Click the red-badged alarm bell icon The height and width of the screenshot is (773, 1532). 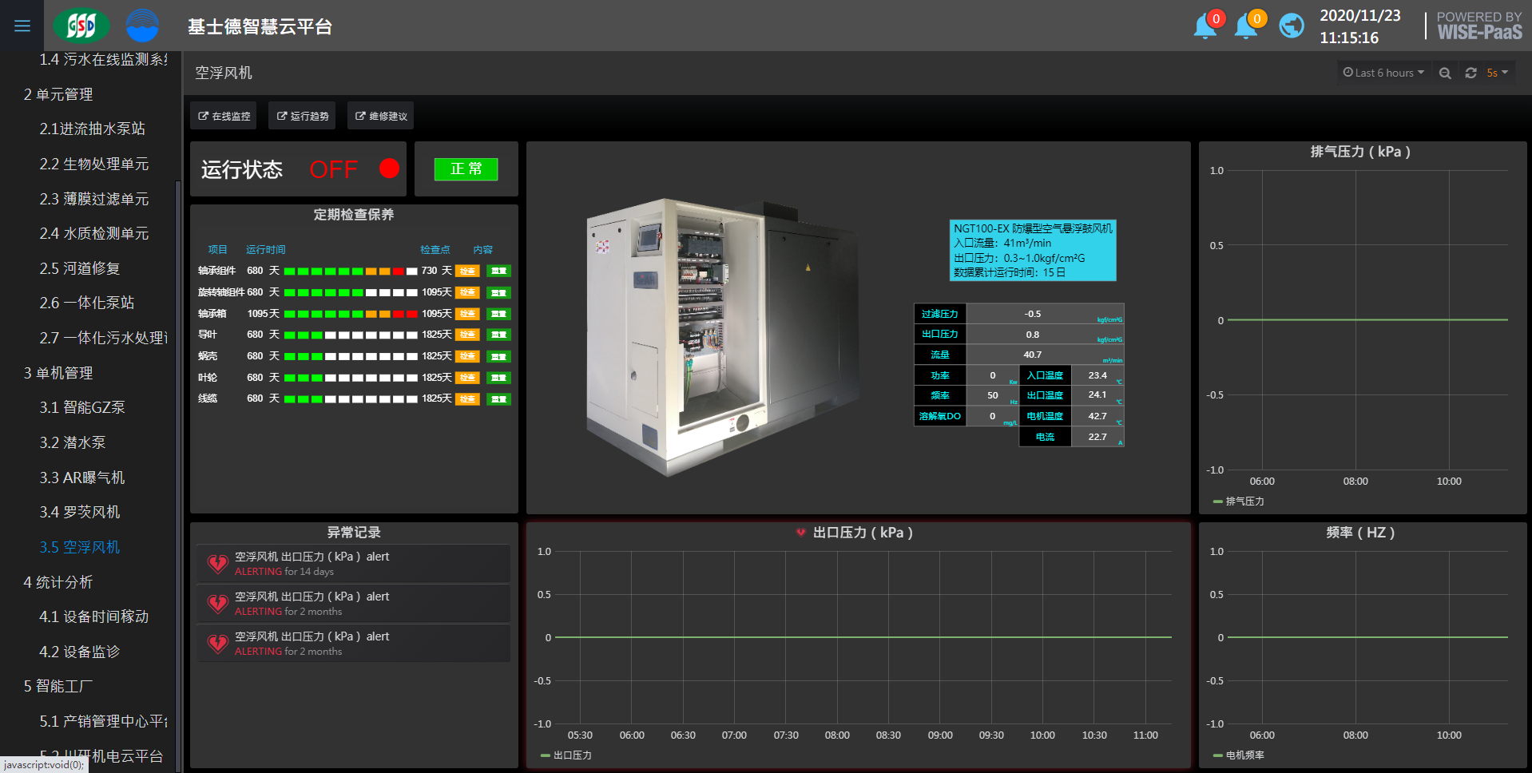click(1205, 26)
